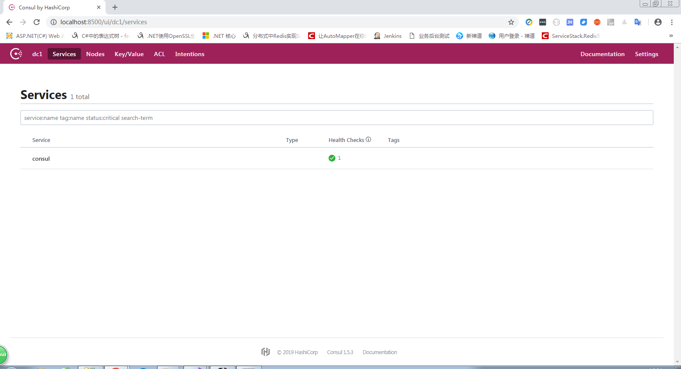Click the green 60 badge at bottom-left
This screenshot has width=681, height=369.
point(3,355)
